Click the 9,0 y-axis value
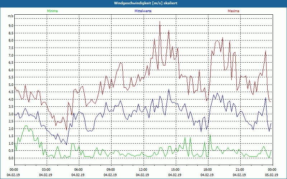Viewport: 287px width, 179px height. pyautogui.click(x=11, y=26)
